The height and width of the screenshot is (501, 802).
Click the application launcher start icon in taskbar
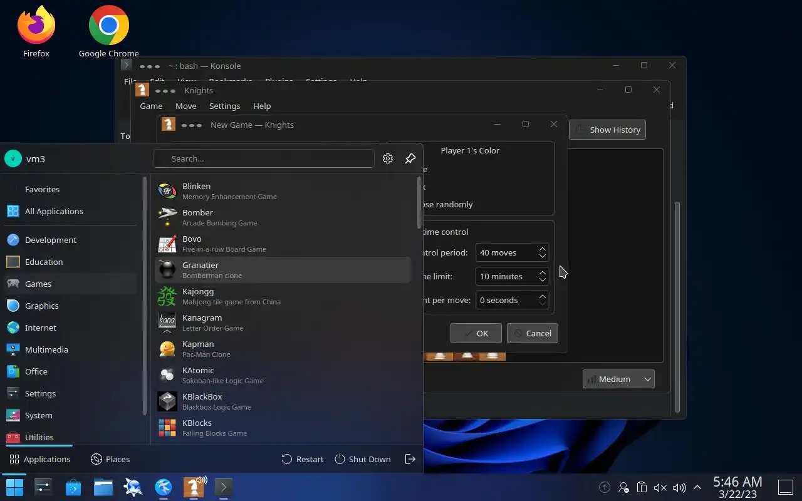(x=14, y=487)
